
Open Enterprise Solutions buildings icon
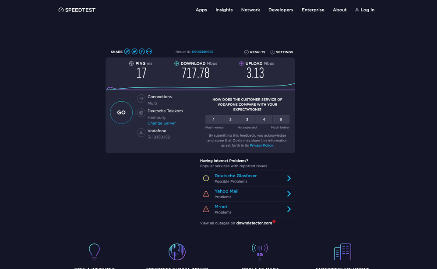tap(342, 252)
